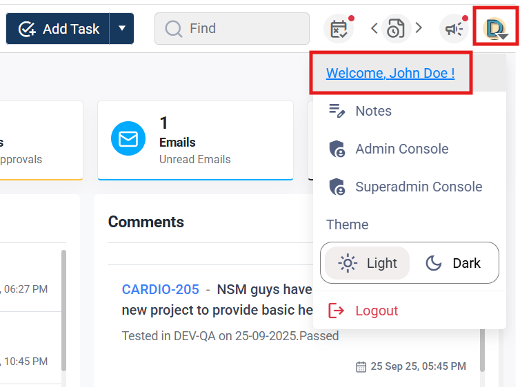
Task: Select Logout from the profile menu
Action: (377, 311)
